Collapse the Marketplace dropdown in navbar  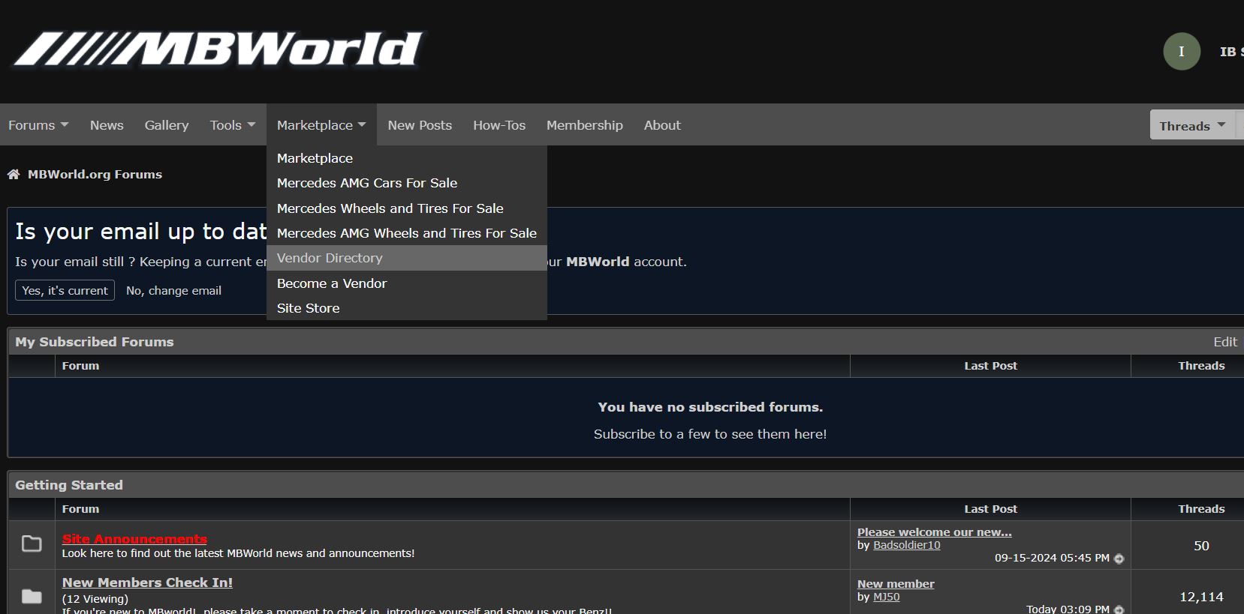321,125
